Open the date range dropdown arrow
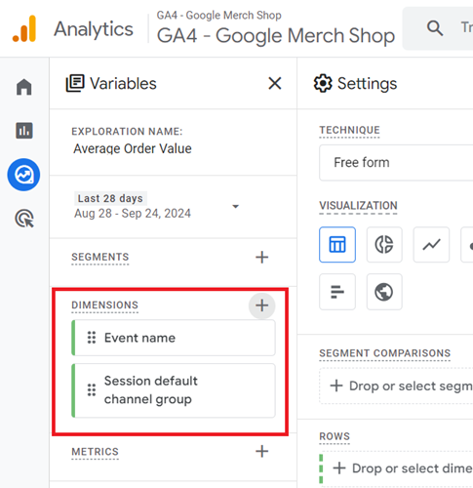The height and width of the screenshot is (488, 473). [236, 206]
